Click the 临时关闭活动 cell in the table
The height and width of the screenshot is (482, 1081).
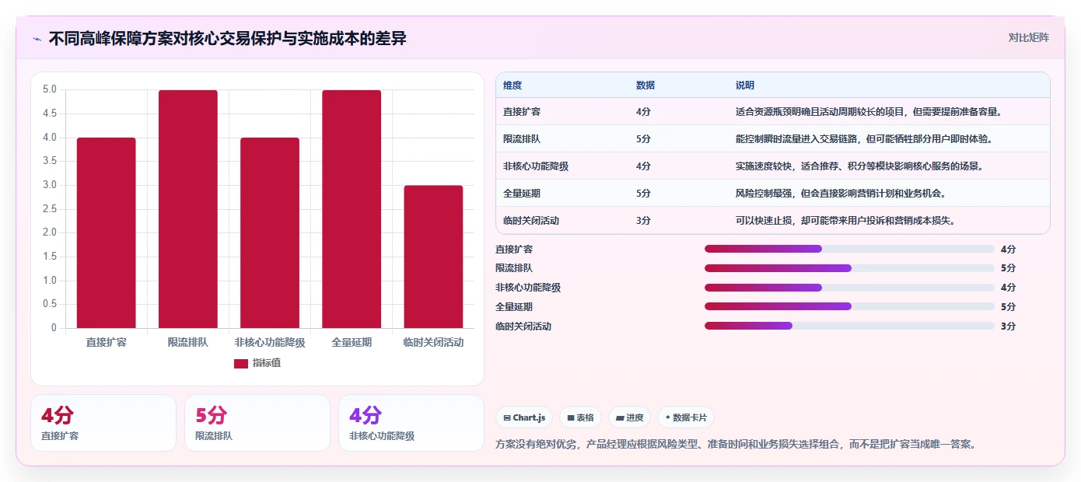pyautogui.click(x=531, y=221)
